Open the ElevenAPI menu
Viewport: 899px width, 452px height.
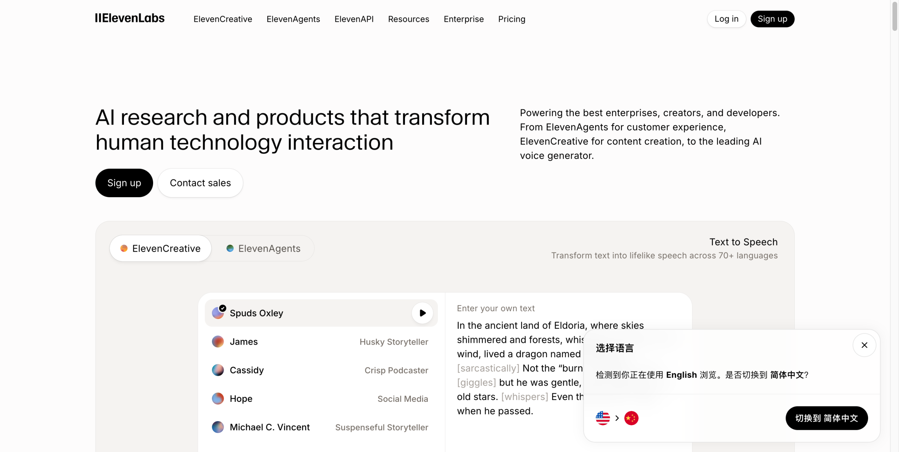pos(354,19)
